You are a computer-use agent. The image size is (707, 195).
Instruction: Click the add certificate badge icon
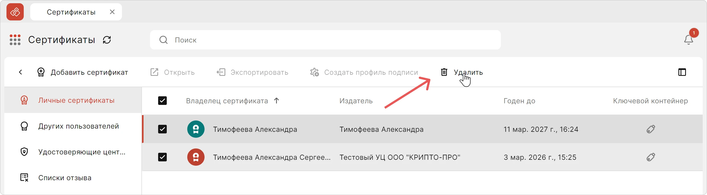pos(41,72)
